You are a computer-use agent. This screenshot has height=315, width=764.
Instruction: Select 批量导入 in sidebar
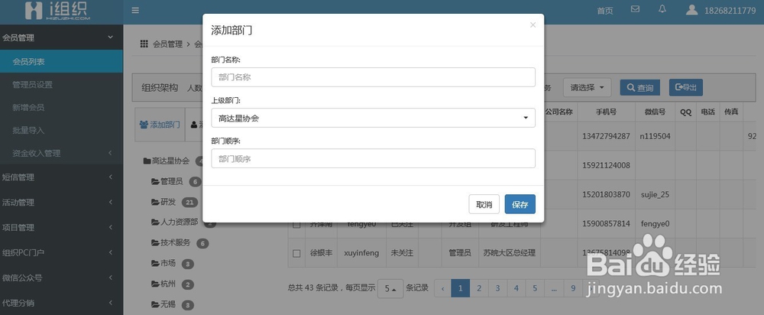(61, 130)
